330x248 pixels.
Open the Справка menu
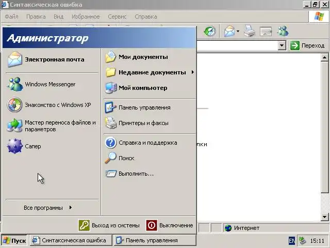(146, 17)
